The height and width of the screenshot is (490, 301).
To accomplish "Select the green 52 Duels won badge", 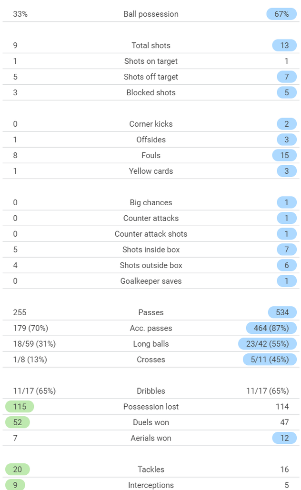I will point(18,422).
